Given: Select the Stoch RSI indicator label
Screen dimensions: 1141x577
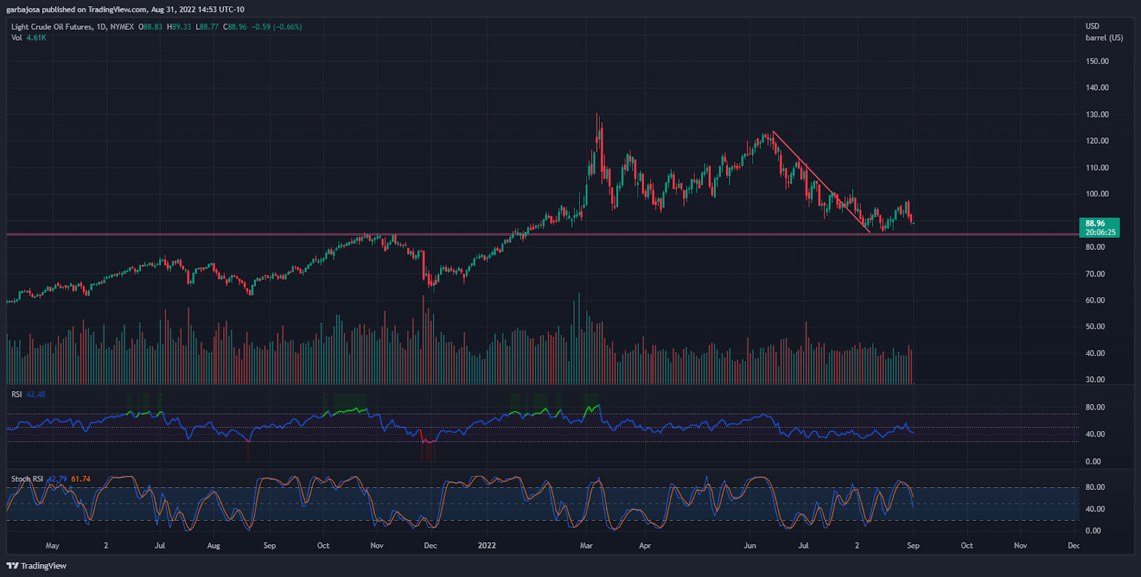Looking at the screenshot, I should [27, 479].
